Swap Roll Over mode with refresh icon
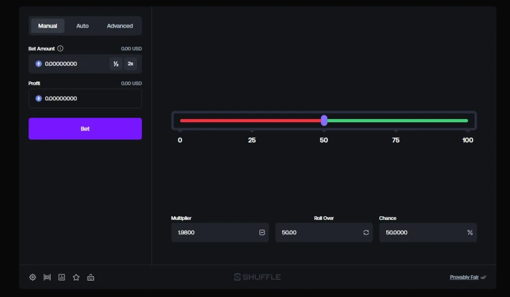This screenshot has height=297, width=510. (366, 232)
